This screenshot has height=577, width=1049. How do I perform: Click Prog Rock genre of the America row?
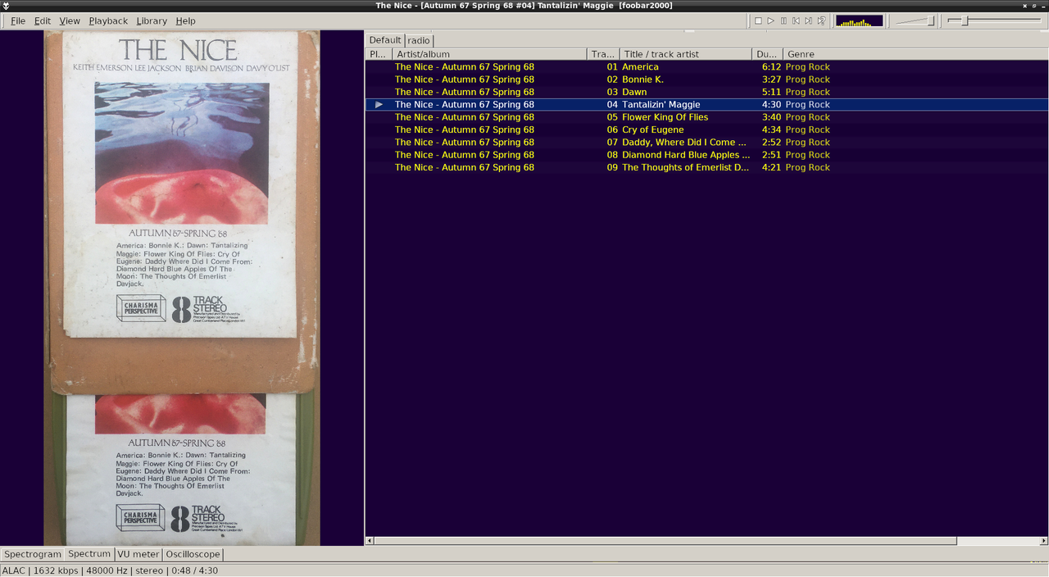807,67
